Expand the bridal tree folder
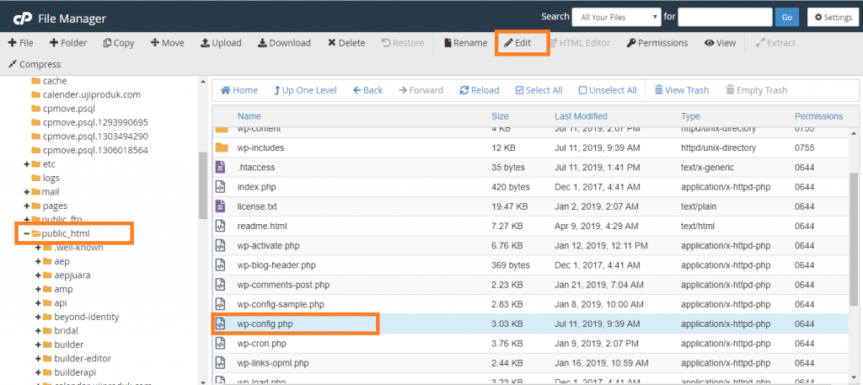 [38, 330]
